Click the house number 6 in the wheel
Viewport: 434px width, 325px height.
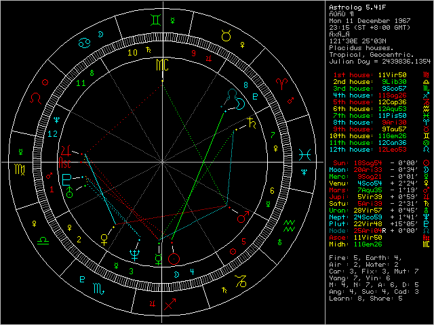[273, 191]
